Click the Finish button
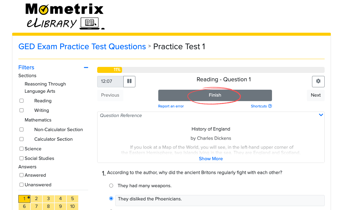The image size is (343, 210). coord(215,95)
